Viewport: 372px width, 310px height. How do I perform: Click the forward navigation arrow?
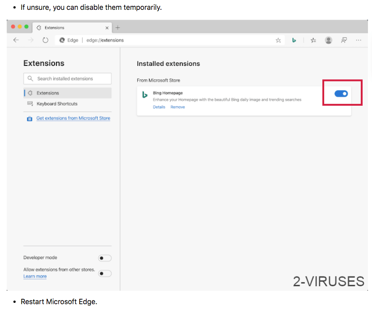(30, 40)
